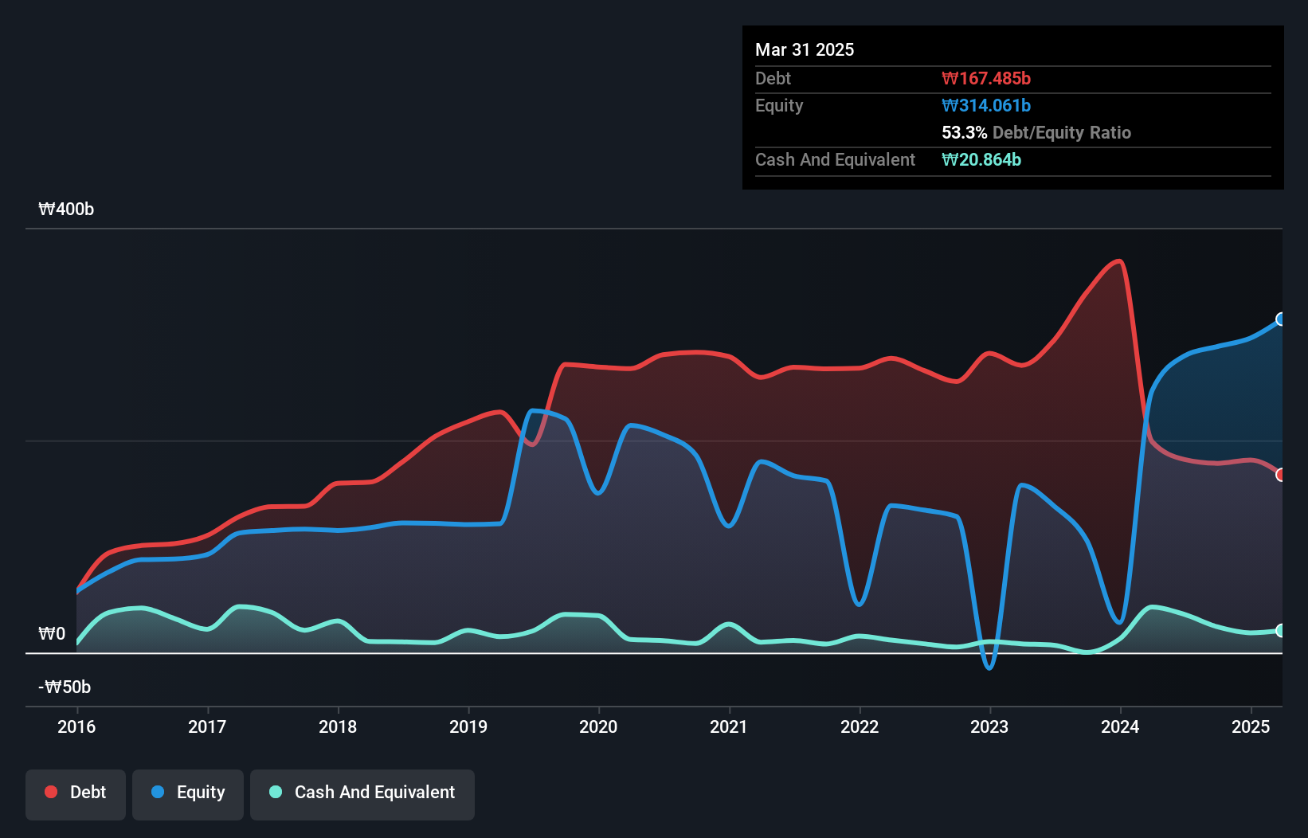Image resolution: width=1308 pixels, height=838 pixels.
Task: Expand the Mar 31 2025 tooltip header
Action: [x=805, y=49]
